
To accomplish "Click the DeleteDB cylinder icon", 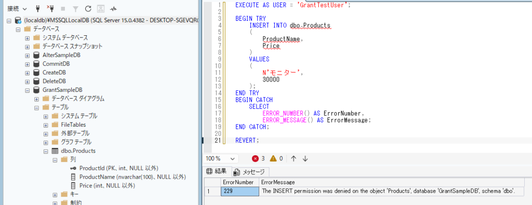I will click(36, 81).
